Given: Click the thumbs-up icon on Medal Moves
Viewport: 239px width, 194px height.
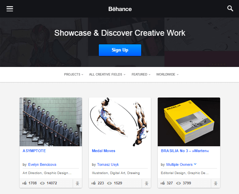Looking at the screenshot, I should tap(94, 183).
